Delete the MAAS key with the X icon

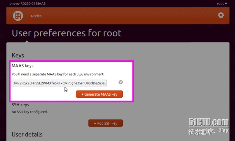tap(121, 82)
